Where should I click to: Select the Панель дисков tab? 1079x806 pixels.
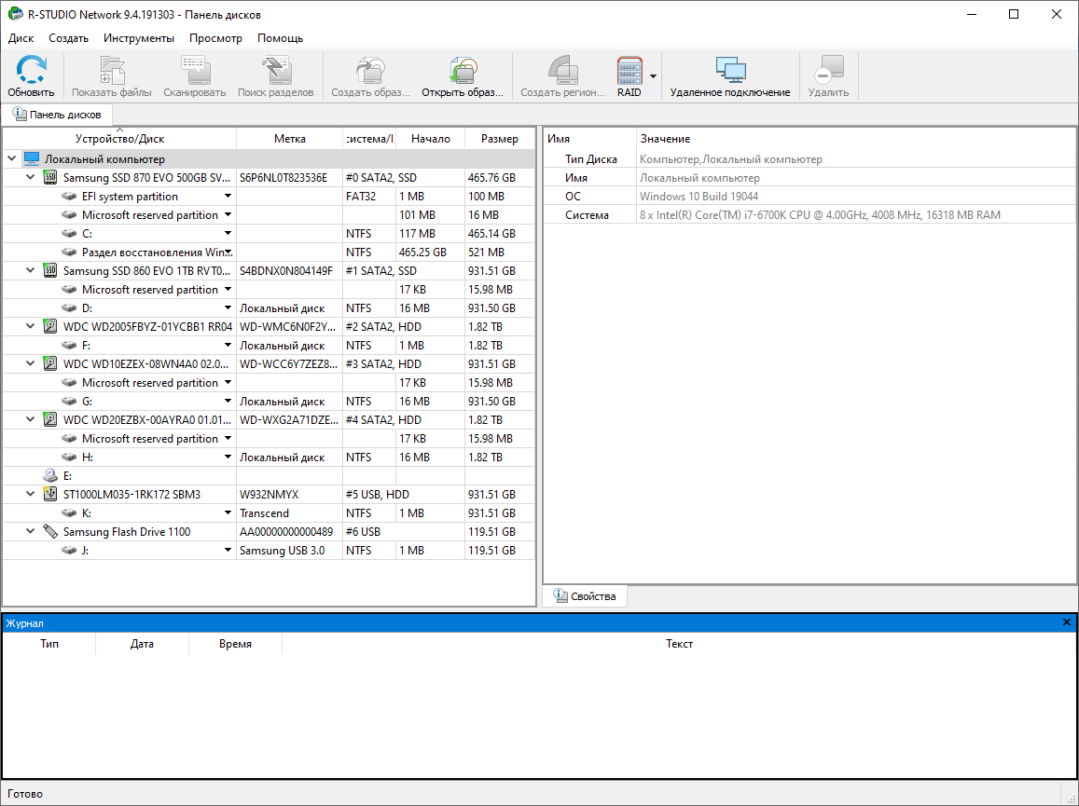point(58,115)
